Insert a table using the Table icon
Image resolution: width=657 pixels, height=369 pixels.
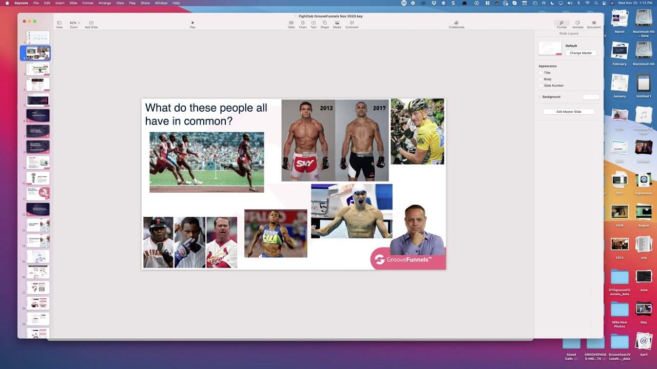click(x=291, y=23)
